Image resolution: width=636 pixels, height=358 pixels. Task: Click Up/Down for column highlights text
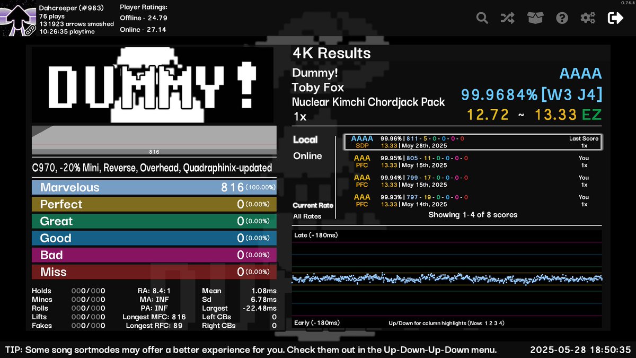446,323
